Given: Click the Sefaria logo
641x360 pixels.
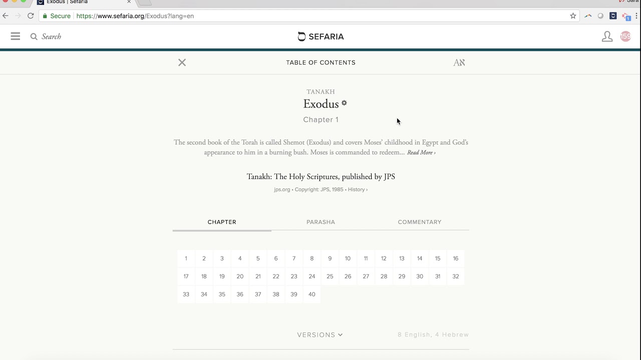Looking at the screenshot, I should (x=320, y=36).
